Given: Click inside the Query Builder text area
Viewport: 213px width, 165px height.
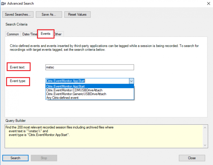Looking at the screenshot, I should click(104, 136).
